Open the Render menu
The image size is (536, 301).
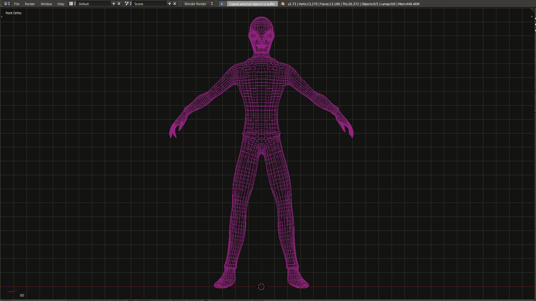[x=30, y=4]
